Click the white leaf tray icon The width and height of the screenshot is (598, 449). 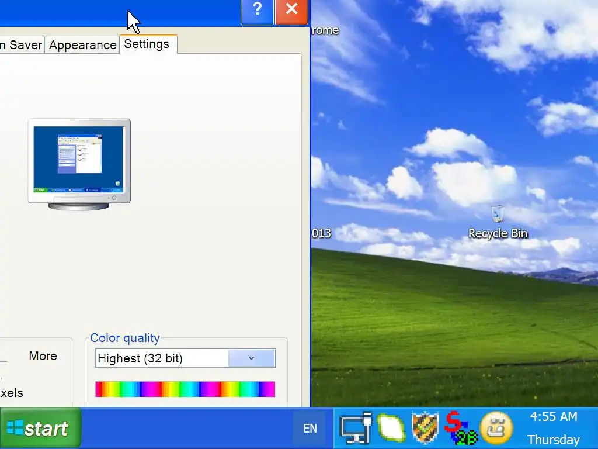coord(391,428)
